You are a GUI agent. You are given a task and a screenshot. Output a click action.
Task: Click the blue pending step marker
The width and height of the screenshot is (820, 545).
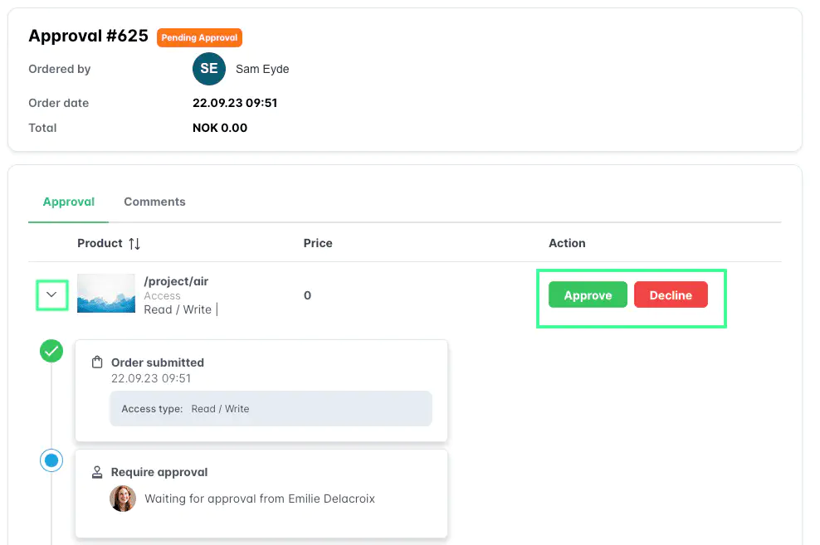click(51, 460)
